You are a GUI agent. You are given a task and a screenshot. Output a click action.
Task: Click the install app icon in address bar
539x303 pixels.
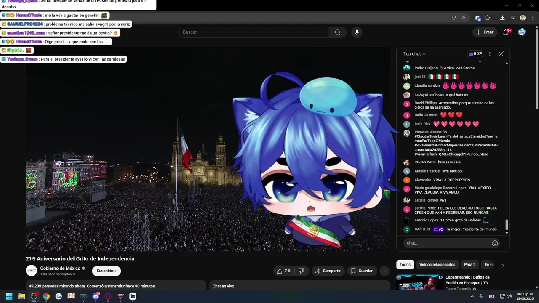454,18
